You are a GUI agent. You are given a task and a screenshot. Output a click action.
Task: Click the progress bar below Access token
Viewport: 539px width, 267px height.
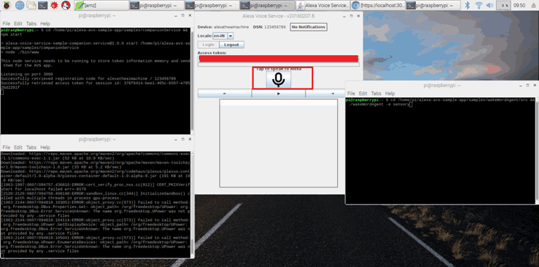pos(278,65)
